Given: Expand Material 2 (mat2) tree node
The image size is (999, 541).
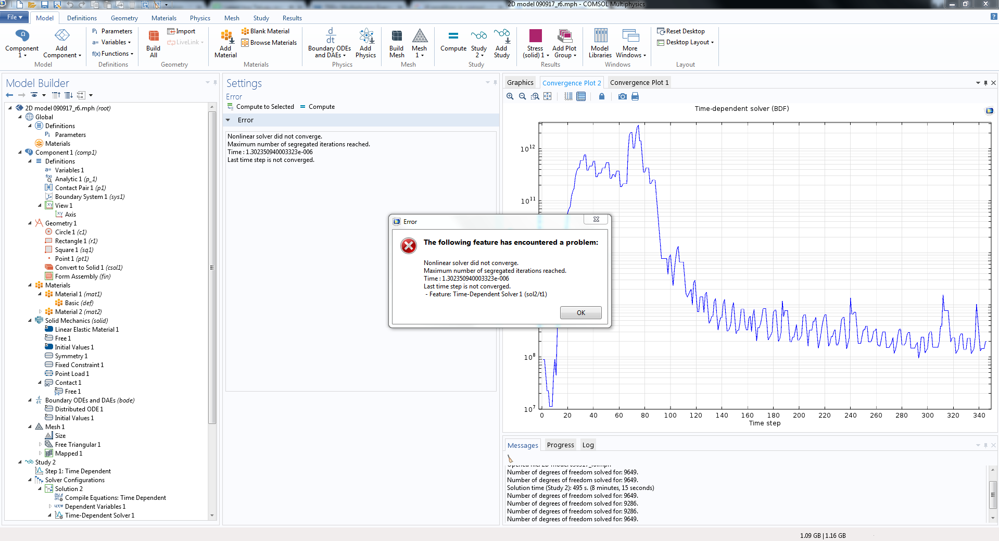Looking at the screenshot, I should coord(40,312).
